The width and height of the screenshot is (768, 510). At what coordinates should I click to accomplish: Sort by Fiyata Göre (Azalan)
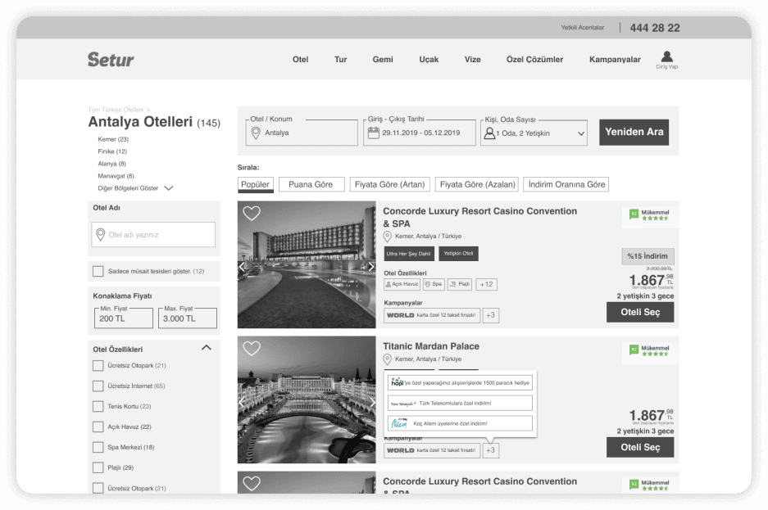(477, 184)
